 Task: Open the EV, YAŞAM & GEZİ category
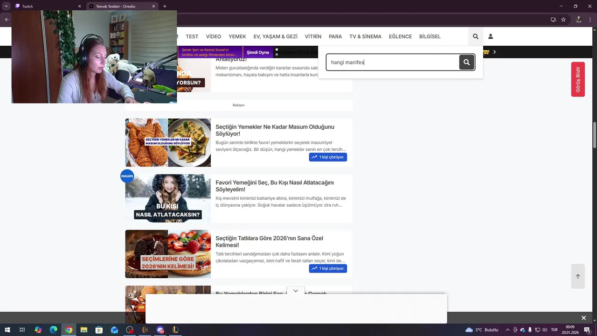coord(275,36)
